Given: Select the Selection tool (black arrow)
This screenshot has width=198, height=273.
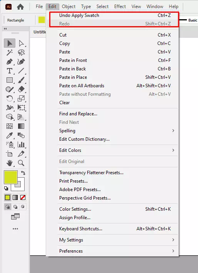Looking at the screenshot, I should click(10, 43).
